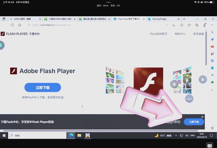
Task: Open sidebar Shopping tag
Action: click(212, 39)
